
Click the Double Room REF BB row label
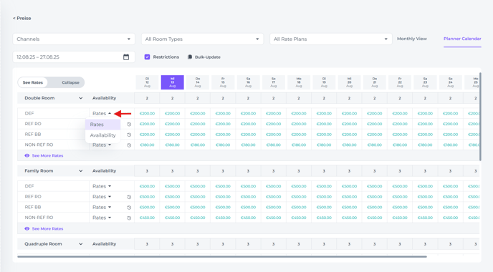(33, 135)
